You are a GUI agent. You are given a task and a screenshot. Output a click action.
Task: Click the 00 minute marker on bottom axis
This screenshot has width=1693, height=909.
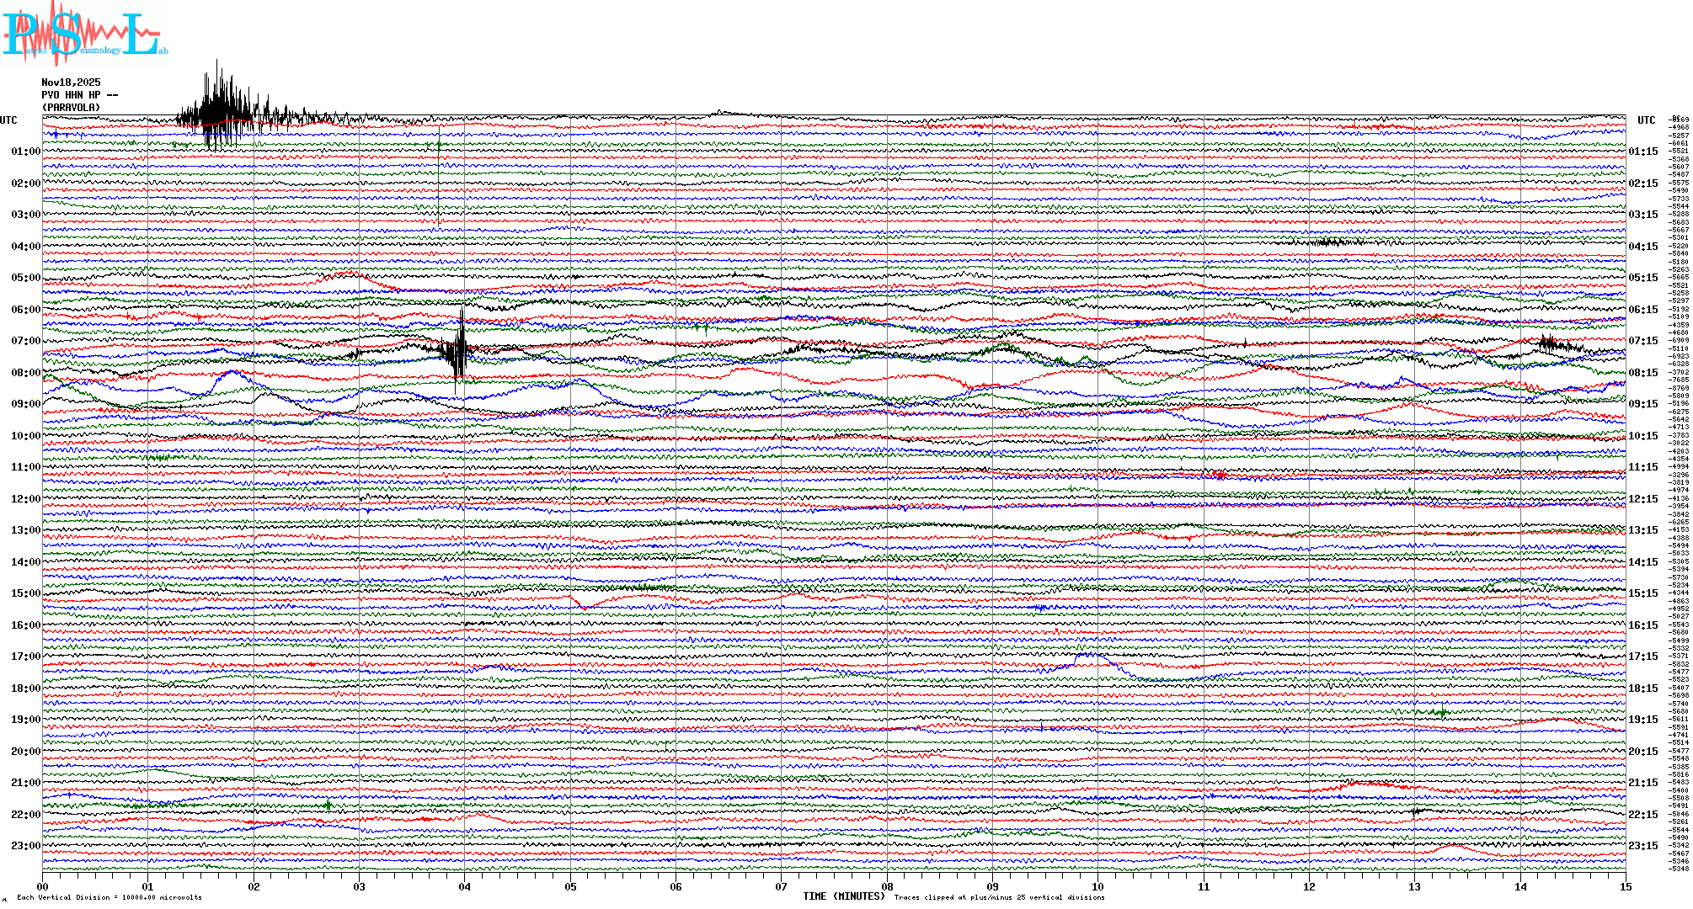tap(43, 886)
